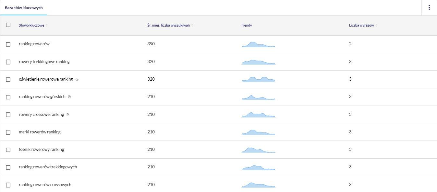The height and width of the screenshot is (192, 437).
Task: Sort by Liczba wyrazów arrow icon
Action: [x=376, y=25]
